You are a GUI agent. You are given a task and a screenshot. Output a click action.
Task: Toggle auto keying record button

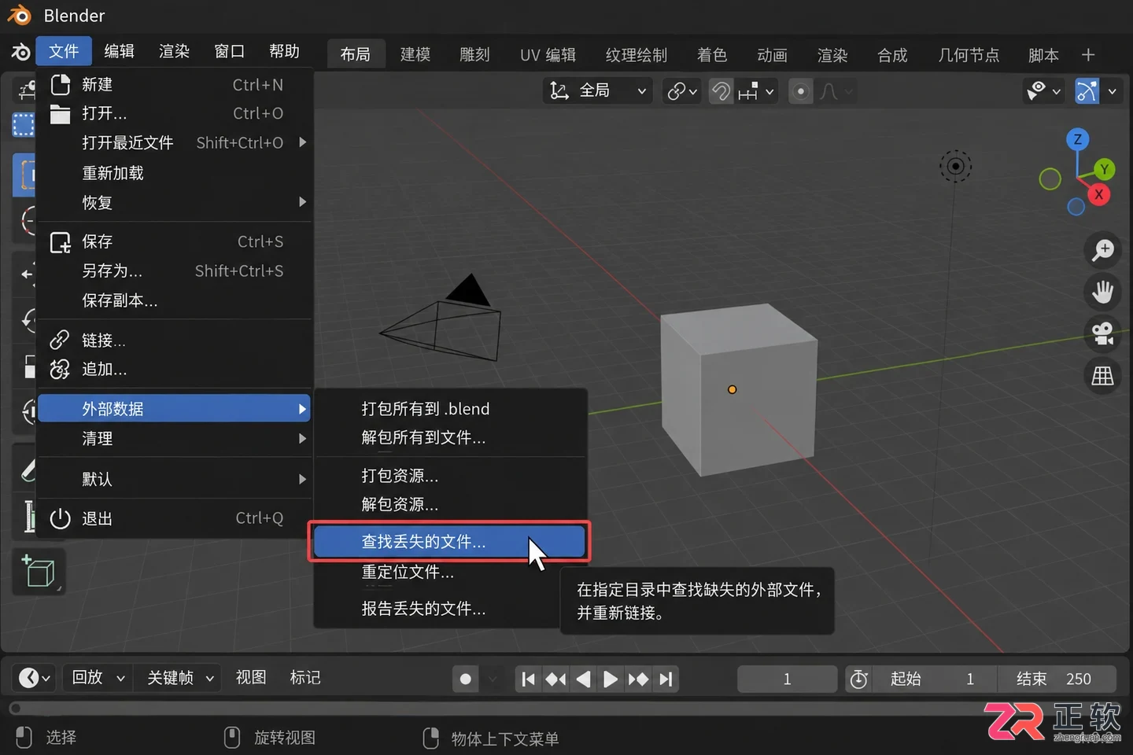coord(465,679)
